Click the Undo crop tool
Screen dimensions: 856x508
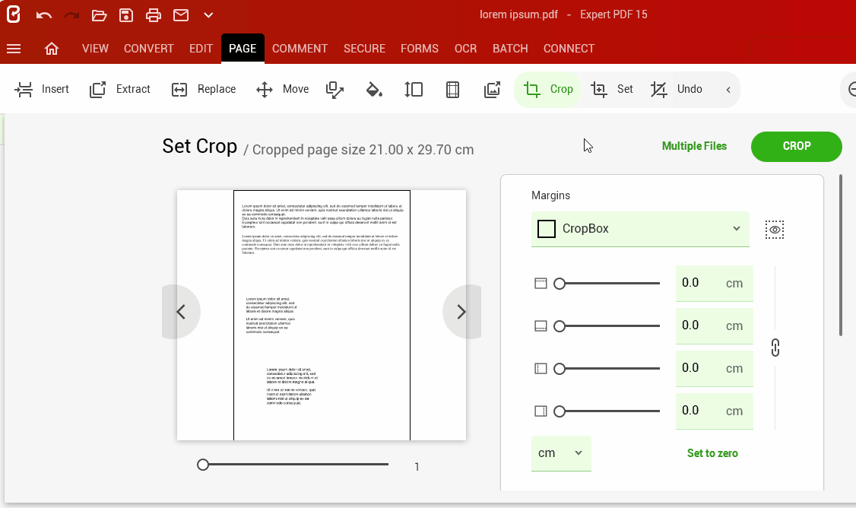[677, 89]
